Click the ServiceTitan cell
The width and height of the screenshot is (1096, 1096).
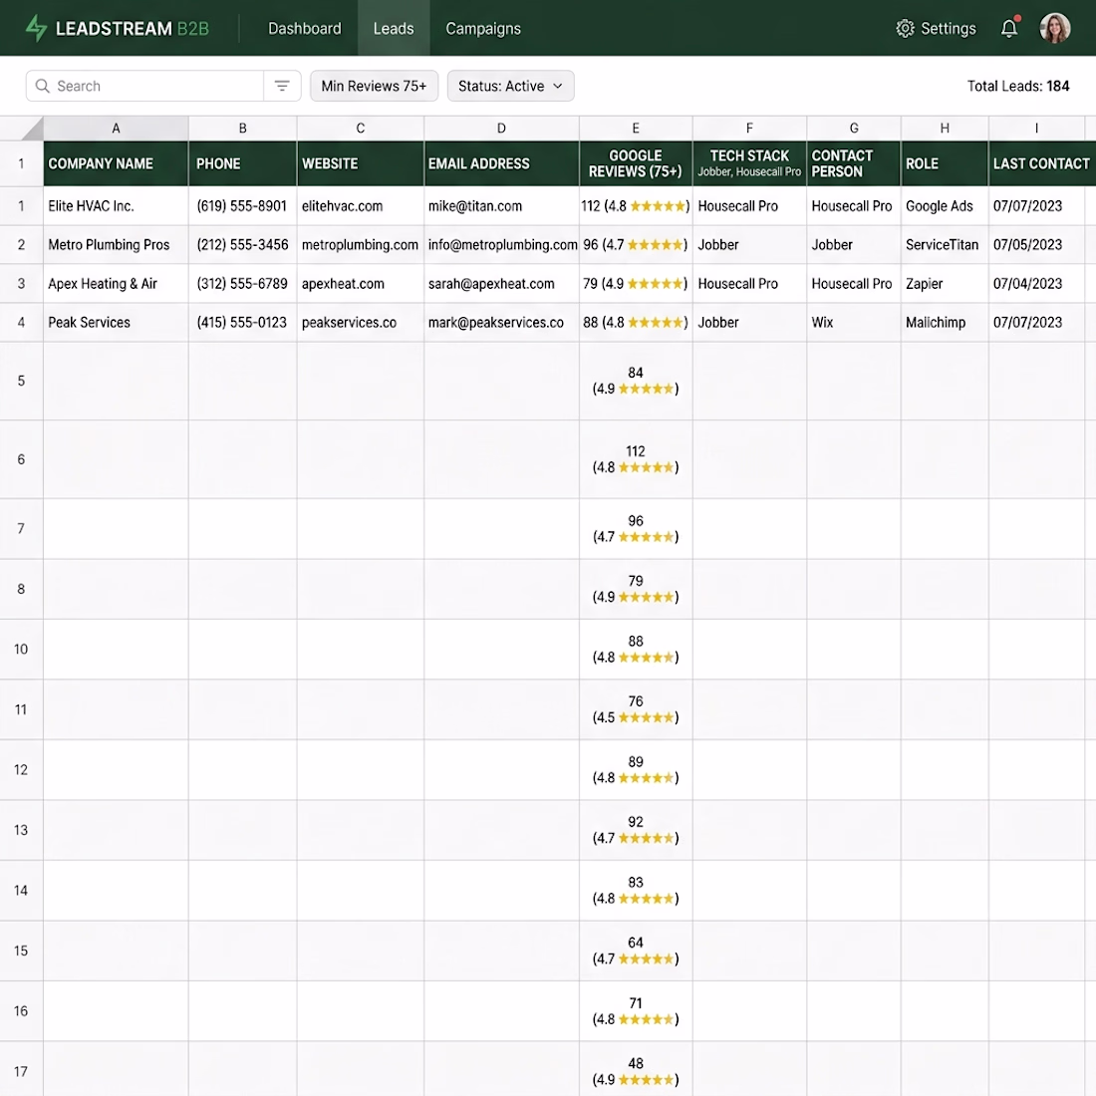945,245
